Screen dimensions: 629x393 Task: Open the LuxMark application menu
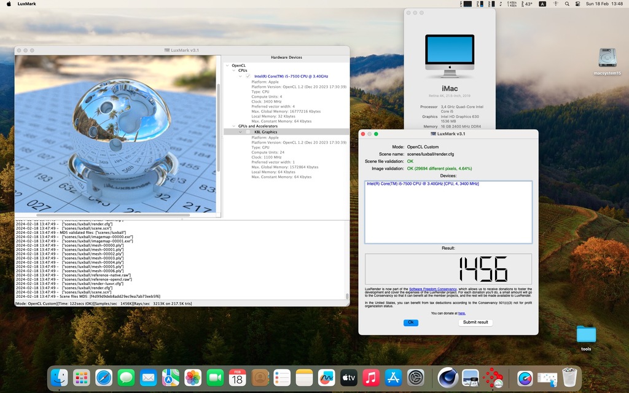26,4
